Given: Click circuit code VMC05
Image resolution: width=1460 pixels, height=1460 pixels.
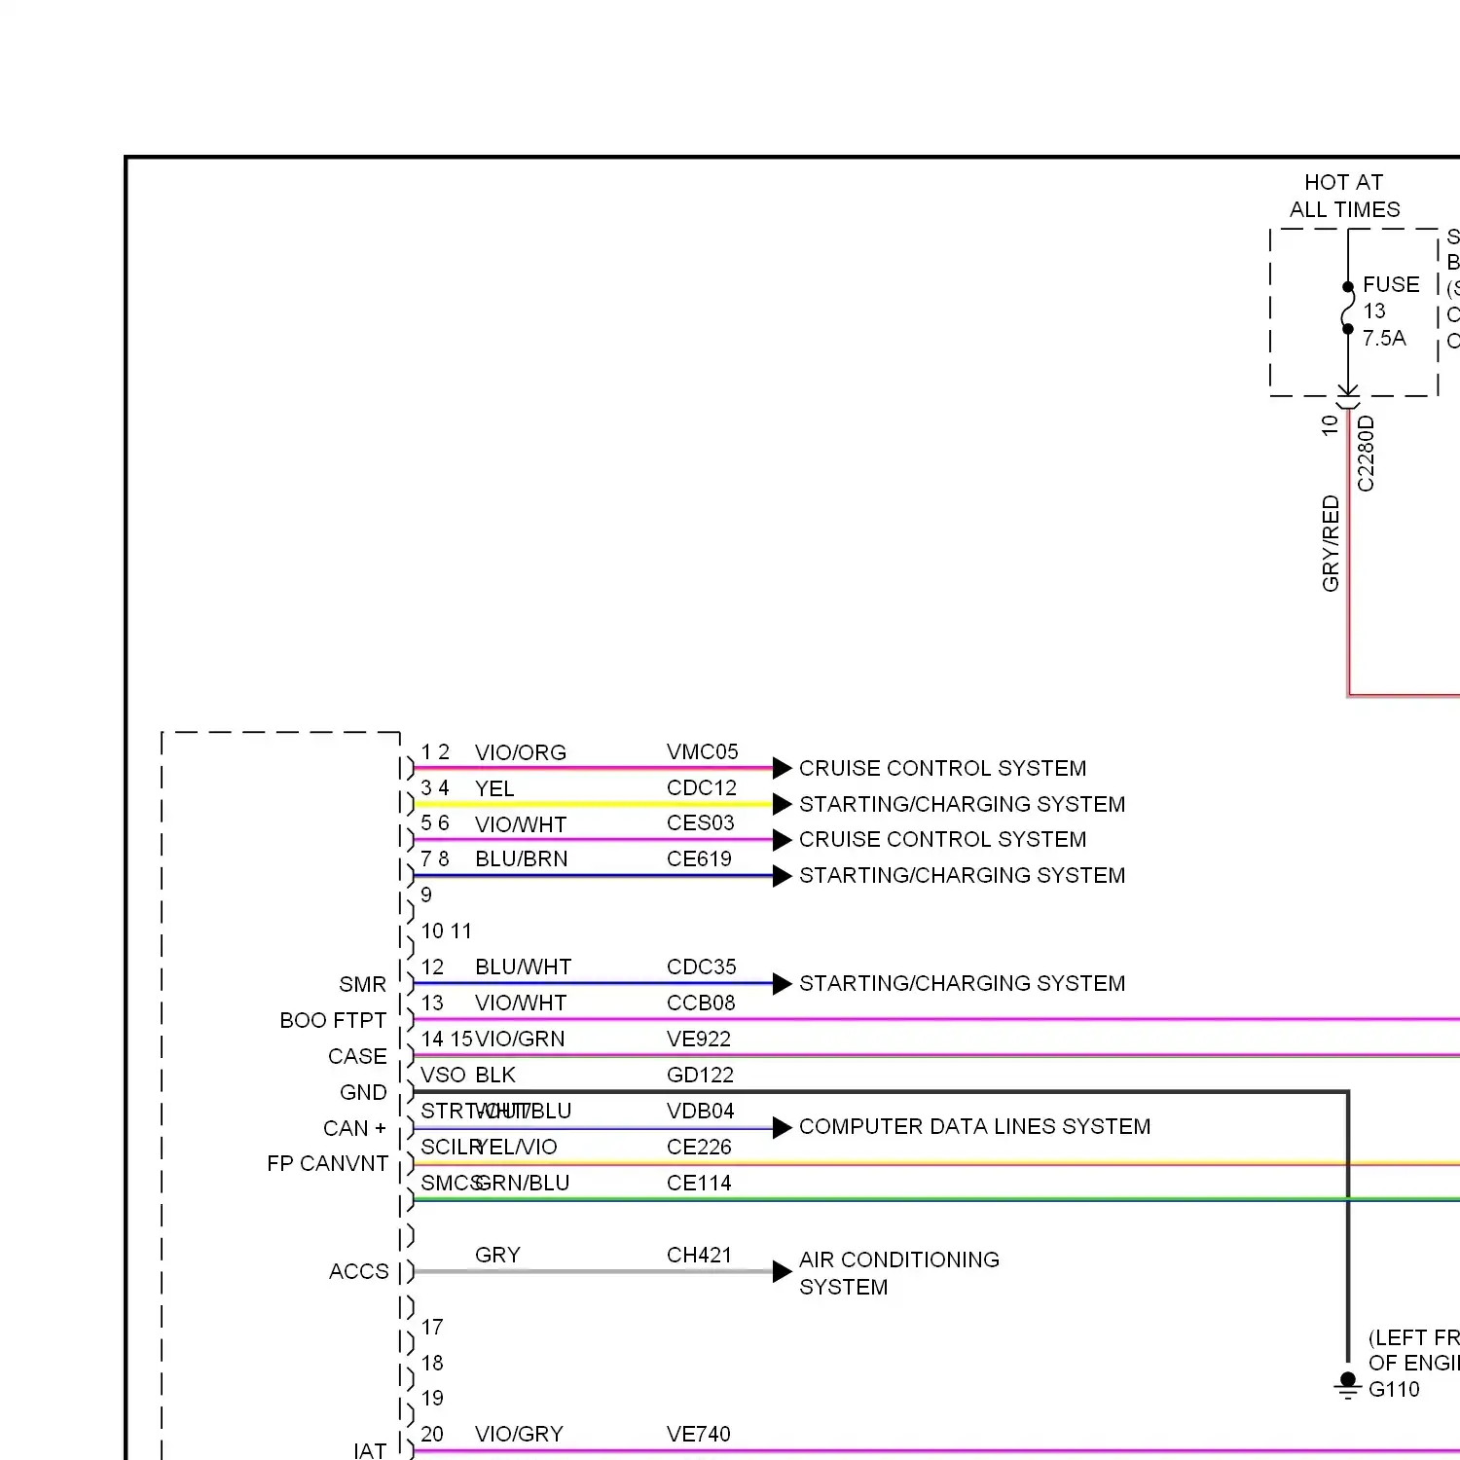Looking at the screenshot, I should point(702,751).
